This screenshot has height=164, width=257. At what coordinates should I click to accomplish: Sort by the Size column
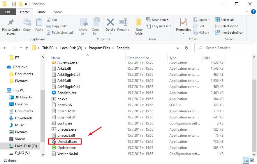pos(207,58)
